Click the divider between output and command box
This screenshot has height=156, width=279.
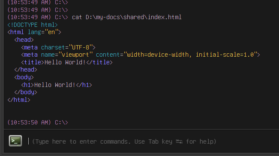tap(141, 129)
